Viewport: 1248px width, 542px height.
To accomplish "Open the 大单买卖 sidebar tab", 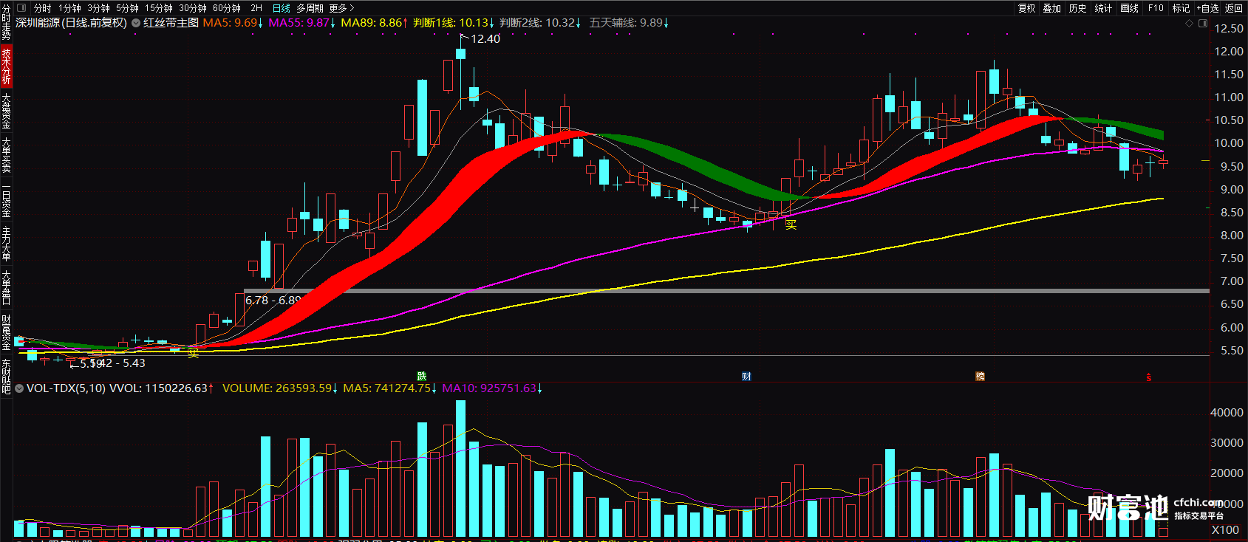I will click(x=6, y=154).
